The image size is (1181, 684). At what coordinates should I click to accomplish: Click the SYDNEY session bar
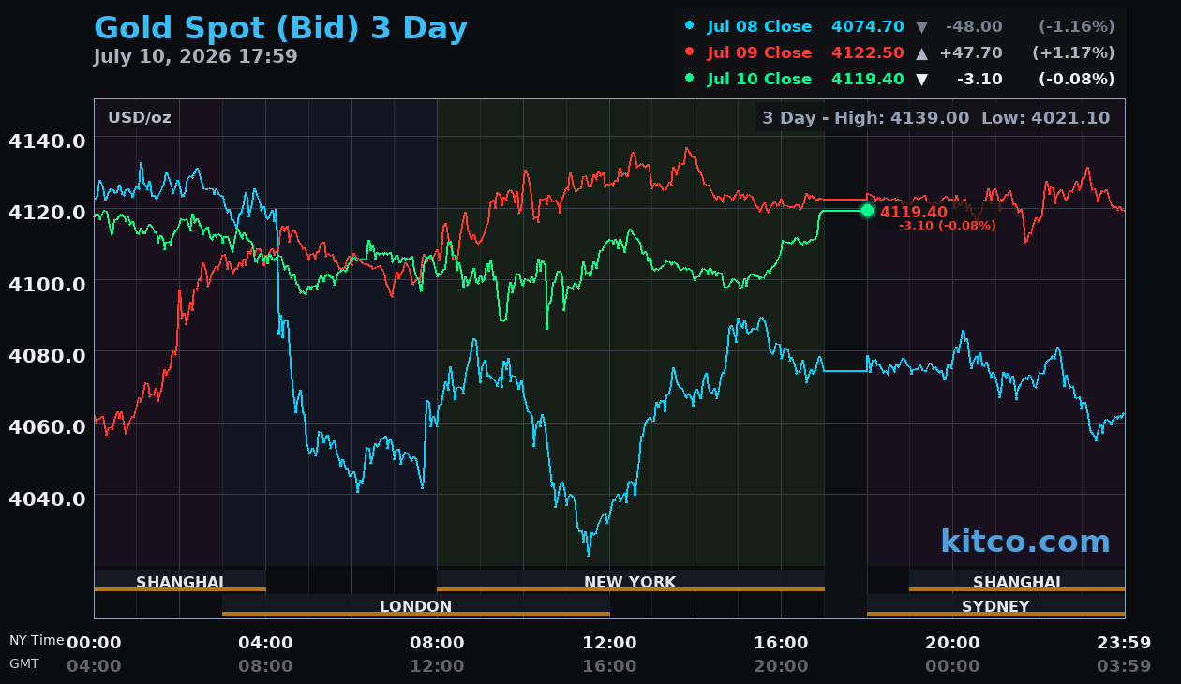995,606
